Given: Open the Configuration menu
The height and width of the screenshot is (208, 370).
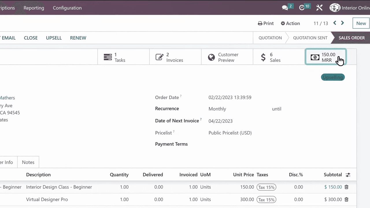Looking at the screenshot, I should [67, 8].
